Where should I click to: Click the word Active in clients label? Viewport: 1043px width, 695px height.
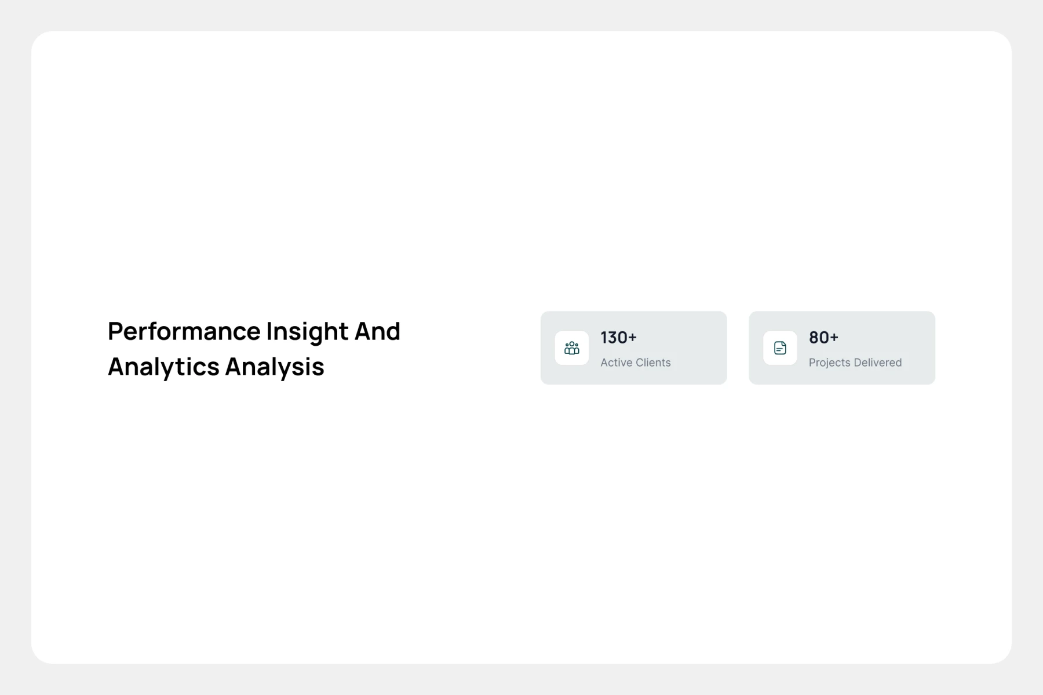pyautogui.click(x=616, y=363)
